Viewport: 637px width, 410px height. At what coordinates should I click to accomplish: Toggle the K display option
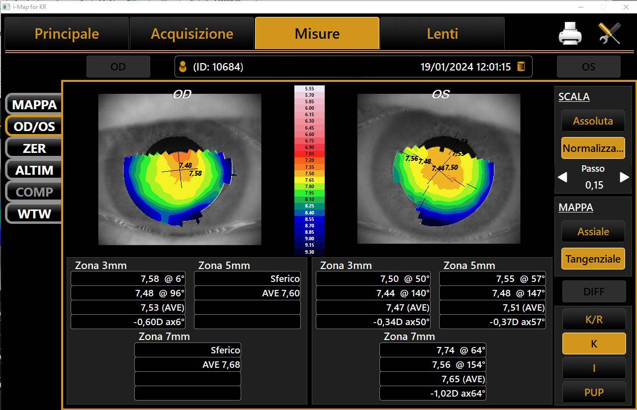coord(594,343)
